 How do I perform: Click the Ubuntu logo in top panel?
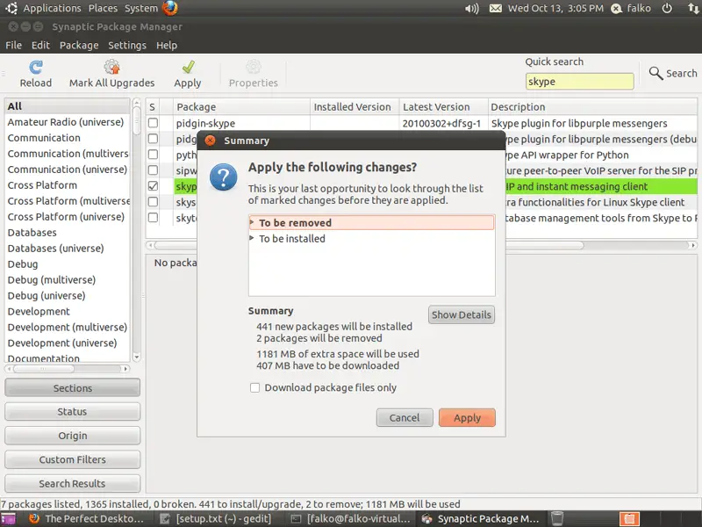11,8
